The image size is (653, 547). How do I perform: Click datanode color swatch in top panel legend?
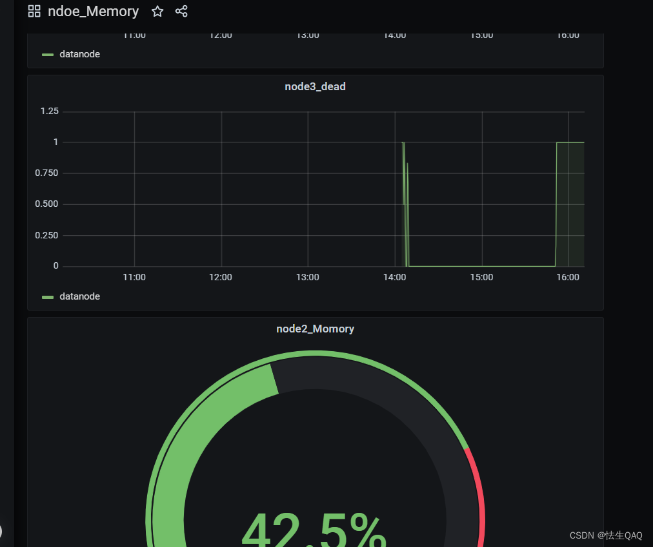click(48, 55)
